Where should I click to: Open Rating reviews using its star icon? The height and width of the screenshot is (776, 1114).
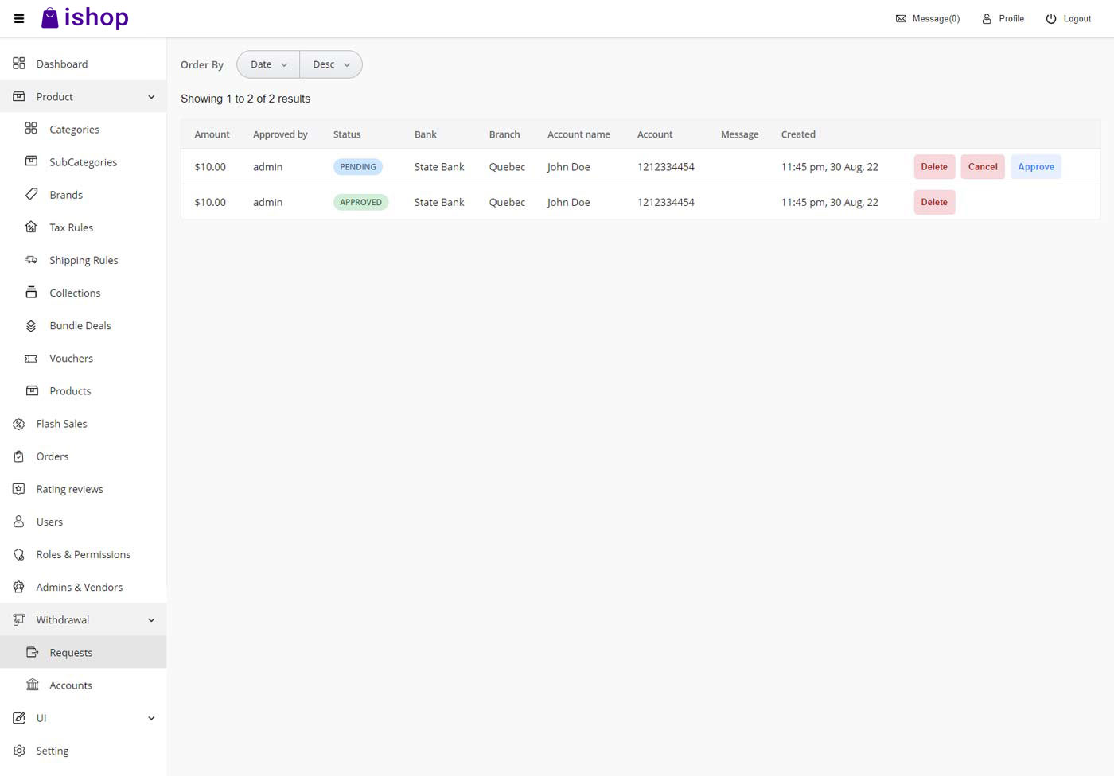click(x=18, y=489)
